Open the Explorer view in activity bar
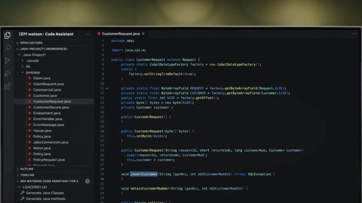362x203 pixels. pyautogui.click(x=8, y=35)
